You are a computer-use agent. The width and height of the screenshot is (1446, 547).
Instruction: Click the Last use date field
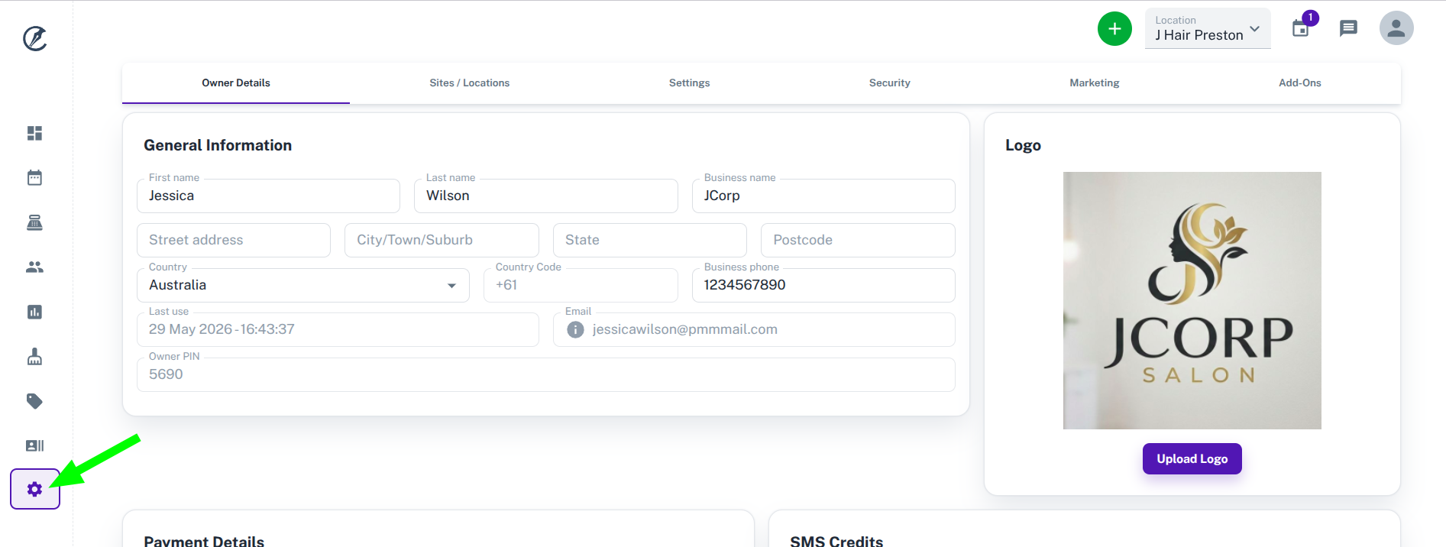pyautogui.click(x=338, y=329)
